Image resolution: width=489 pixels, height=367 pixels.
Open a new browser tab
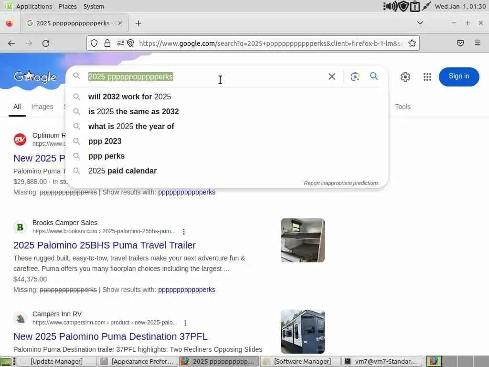tap(138, 23)
